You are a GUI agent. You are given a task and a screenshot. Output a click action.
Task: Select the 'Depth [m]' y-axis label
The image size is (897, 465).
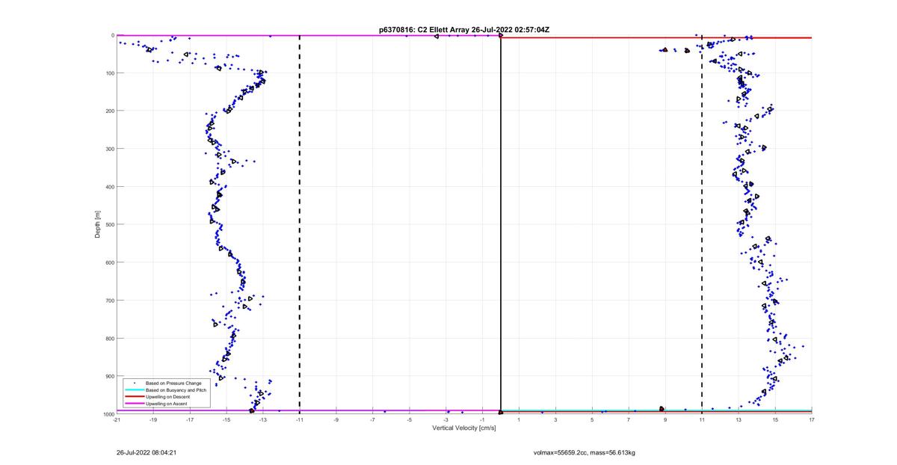[x=97, y=224]
